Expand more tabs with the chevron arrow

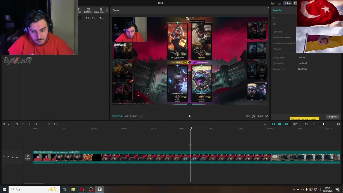(107, 10)
